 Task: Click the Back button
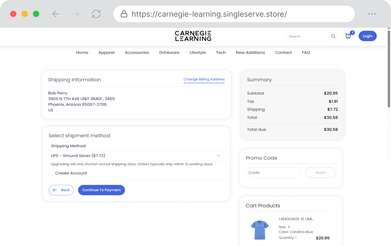click(x=61, y=190)
